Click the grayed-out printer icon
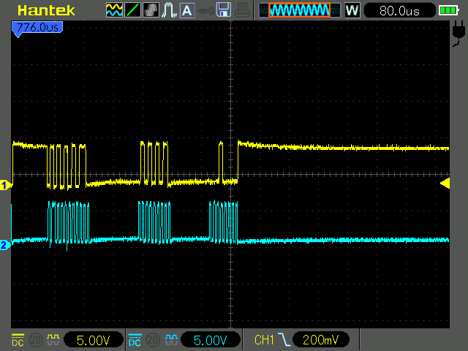 242,10
